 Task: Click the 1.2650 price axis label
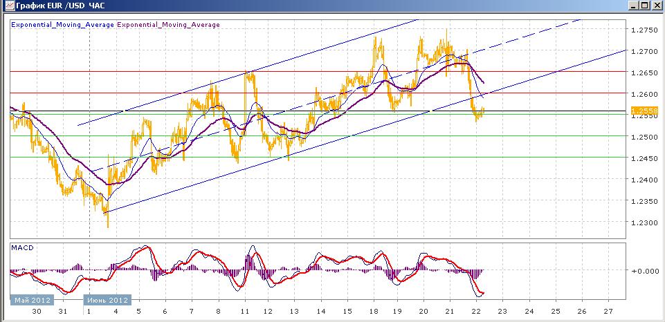645,73
